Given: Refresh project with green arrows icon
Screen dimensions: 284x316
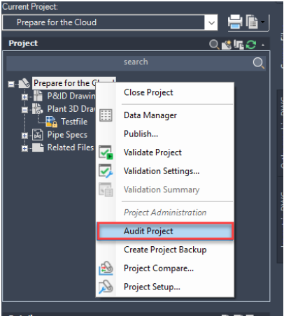Looking at the screenshot, I should [251, 45].
